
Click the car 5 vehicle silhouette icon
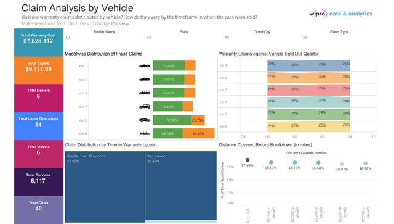tap(145, 120)
